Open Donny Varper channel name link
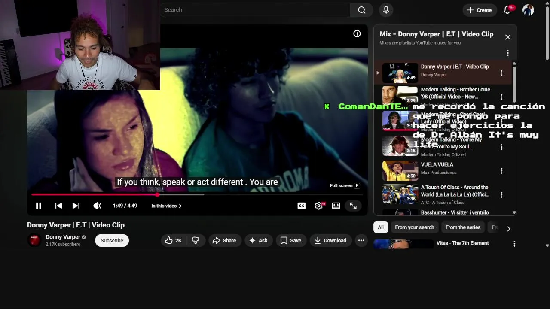The height and width of the screenshot is (309, 550). pos(63,237)
